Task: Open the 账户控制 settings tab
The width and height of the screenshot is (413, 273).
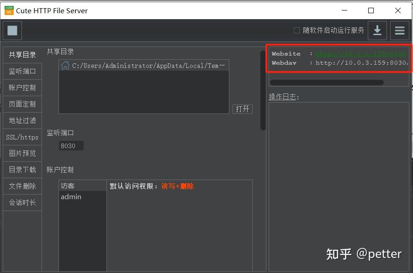Action: coord(22,88)
